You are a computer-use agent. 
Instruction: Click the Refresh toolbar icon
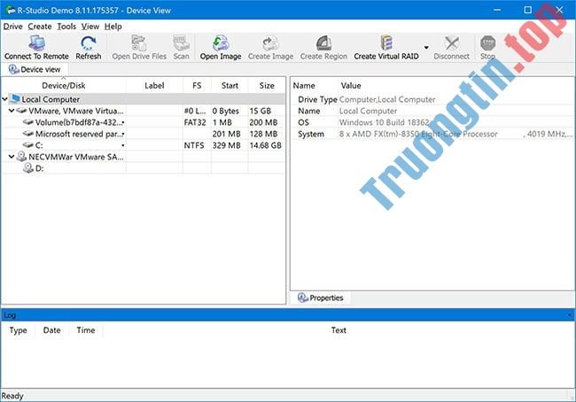tap(89, 43)
